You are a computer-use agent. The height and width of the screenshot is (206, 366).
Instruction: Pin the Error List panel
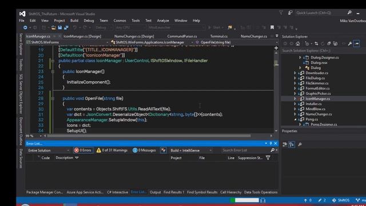coord(270,144)
